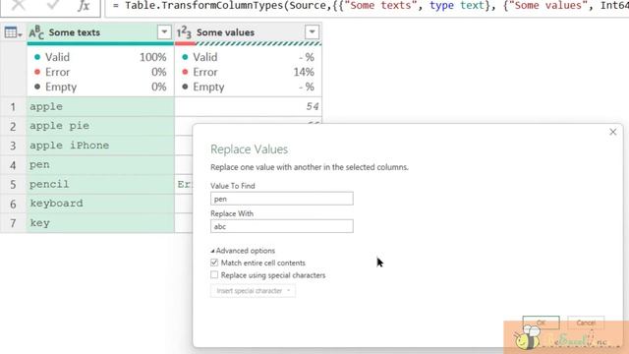Select the 'apple' cell in row 1
Image resolution: width=629 pixels, height=354 pixels.
coord(100,107)
